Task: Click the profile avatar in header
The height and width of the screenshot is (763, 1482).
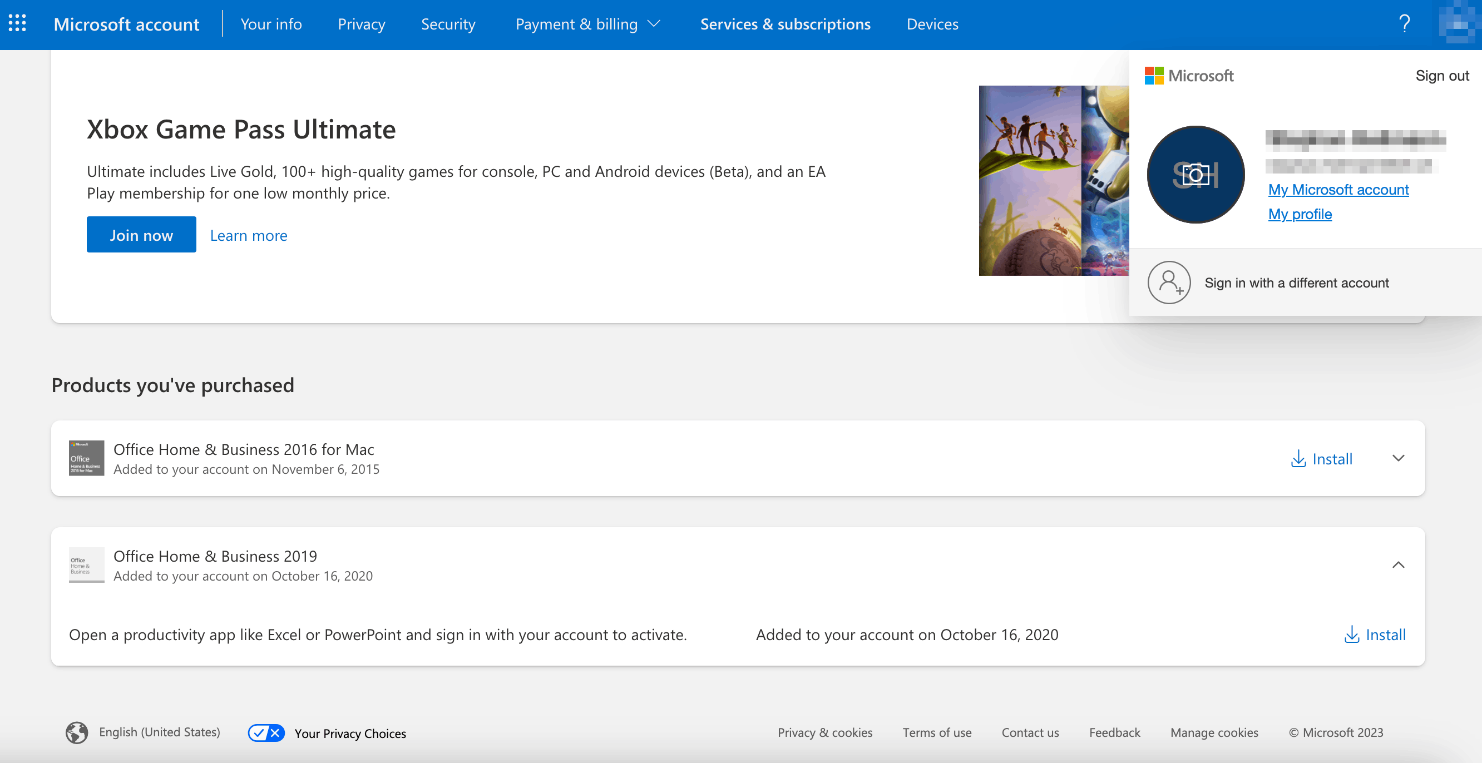Action: tap(1459, 23)
